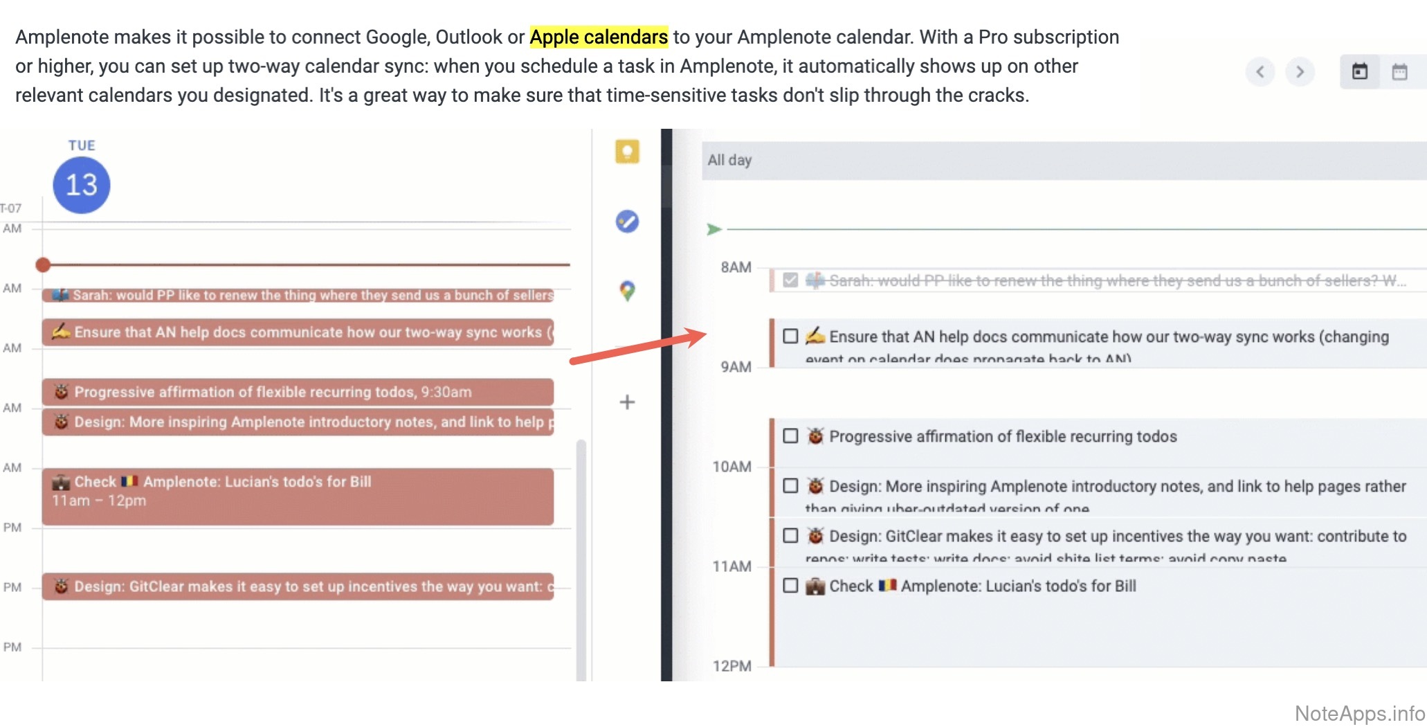This screenshot has height=727, width=1427.
Task: Mark 'Progressive affirmation' task as done
Action: point(790,436)
